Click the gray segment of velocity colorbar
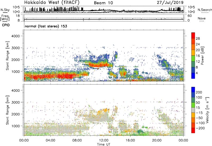212x146 pixels. (193, 110)
